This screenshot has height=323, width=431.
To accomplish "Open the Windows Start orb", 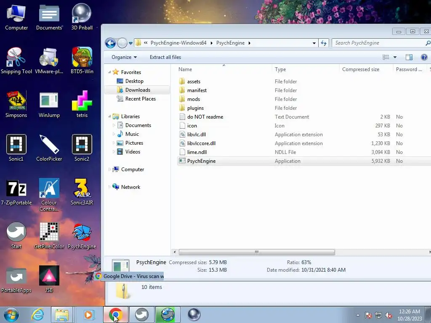I will 11,315.
